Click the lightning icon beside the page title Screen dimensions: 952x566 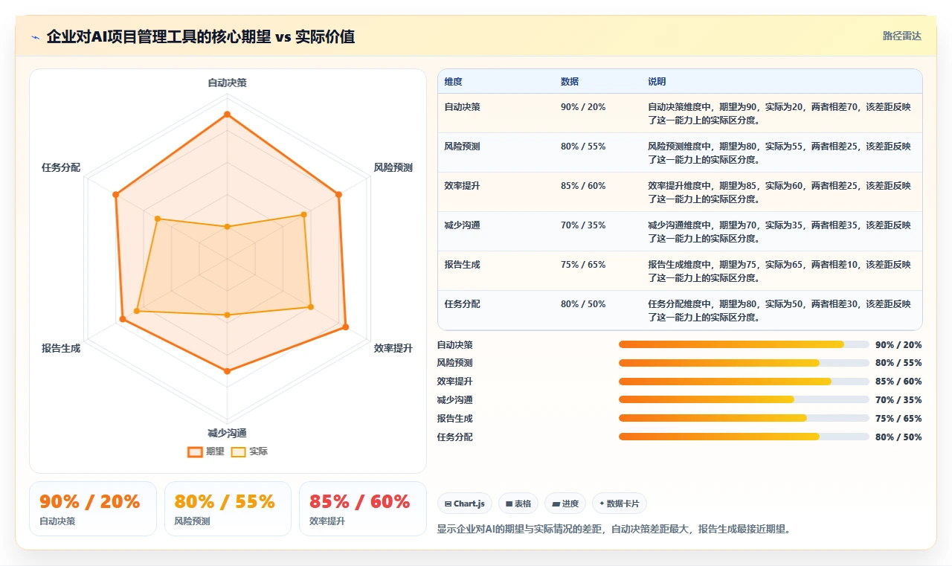pos(35,37)
